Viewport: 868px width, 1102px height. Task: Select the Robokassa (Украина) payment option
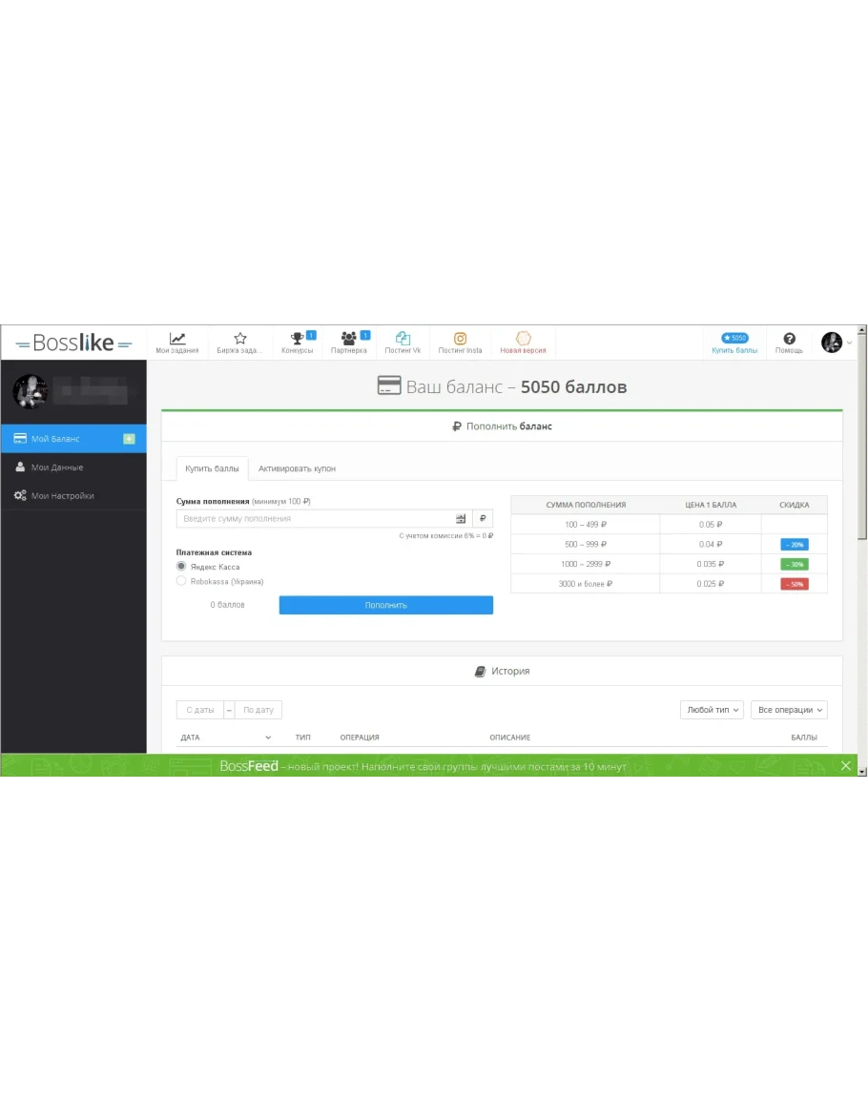pos(181,581)
